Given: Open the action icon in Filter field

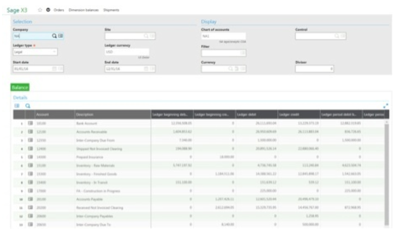Looking at the screenshot, I should 242,53.
